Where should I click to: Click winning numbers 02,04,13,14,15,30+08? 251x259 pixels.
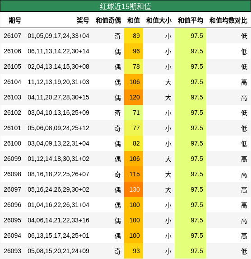click(x=58, y=66)
